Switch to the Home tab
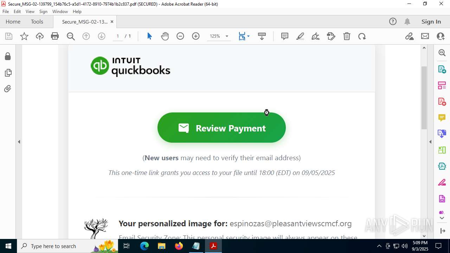Image resolution: width=450 pixels, height=253 pixels. tap(13, 22)
